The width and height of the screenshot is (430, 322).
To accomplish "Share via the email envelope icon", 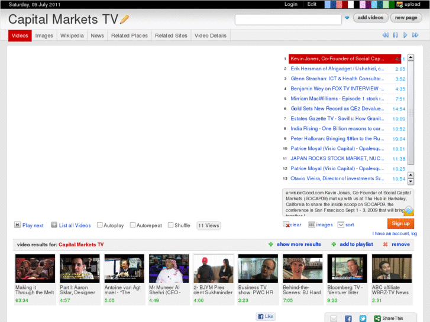I will click(334, 318).
